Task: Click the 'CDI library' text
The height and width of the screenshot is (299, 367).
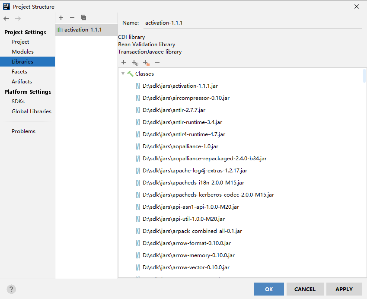Action: [131, 37]
